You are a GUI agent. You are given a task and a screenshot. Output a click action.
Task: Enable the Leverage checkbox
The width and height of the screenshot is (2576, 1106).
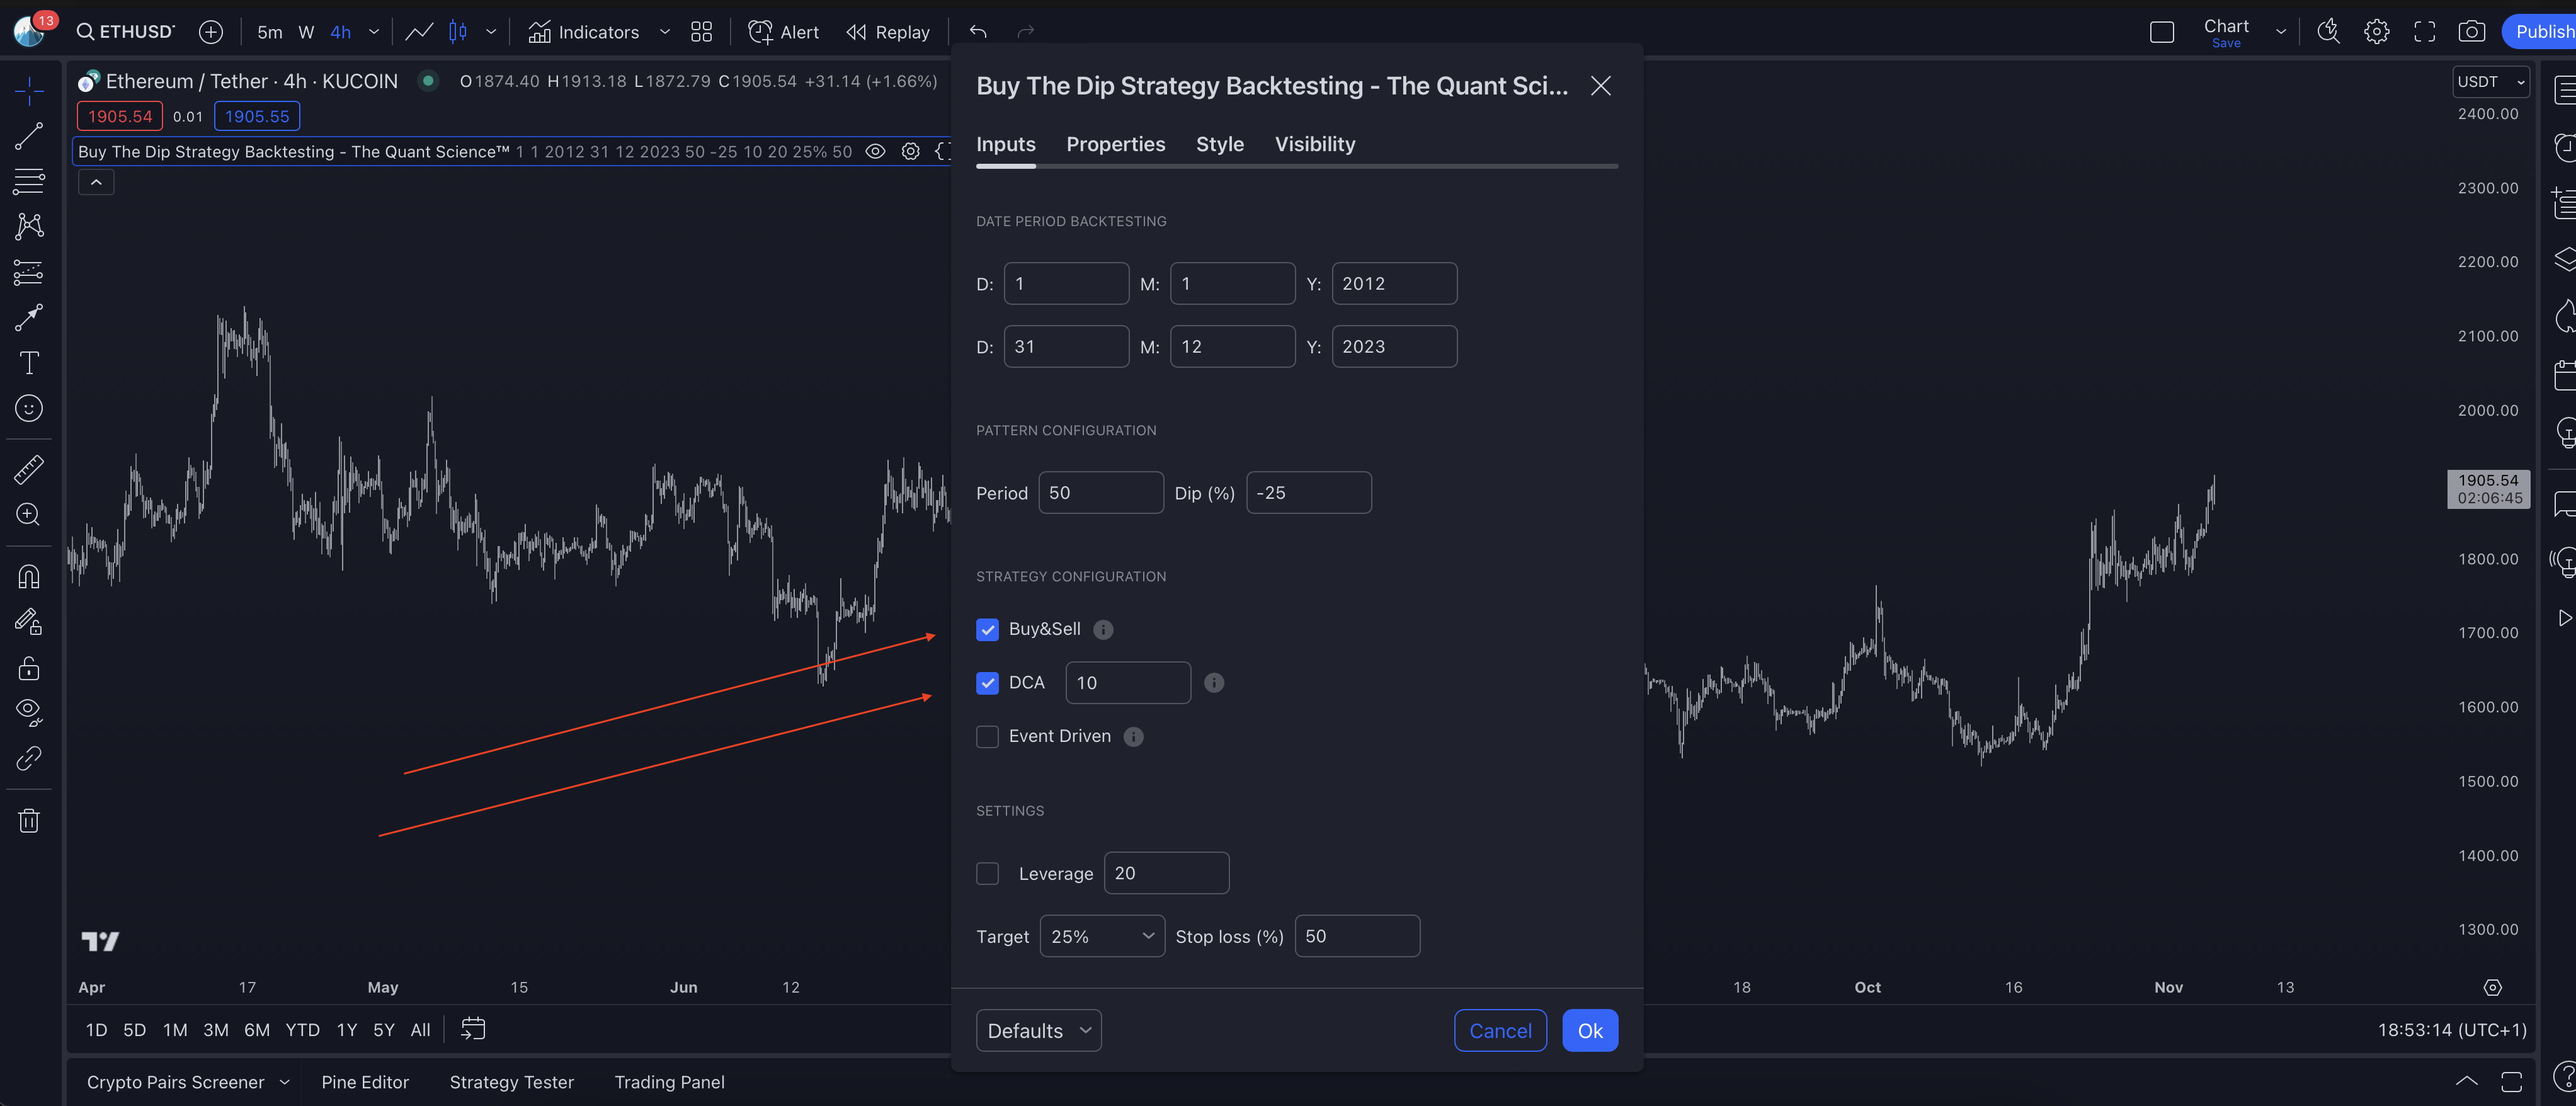(x=987, y=874)
